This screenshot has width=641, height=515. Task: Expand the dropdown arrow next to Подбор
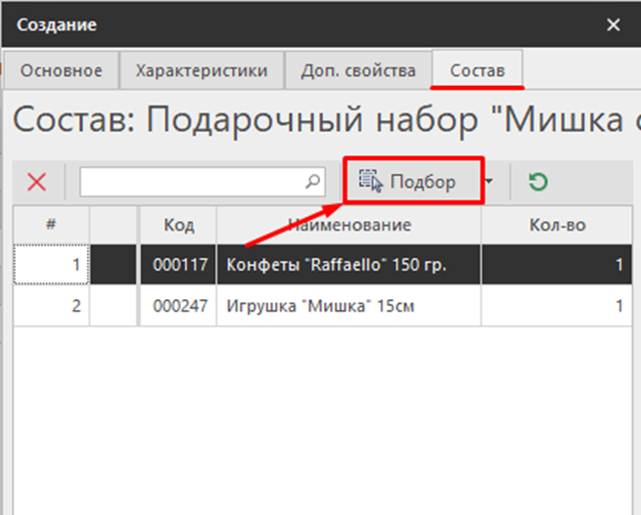point(490,182)
